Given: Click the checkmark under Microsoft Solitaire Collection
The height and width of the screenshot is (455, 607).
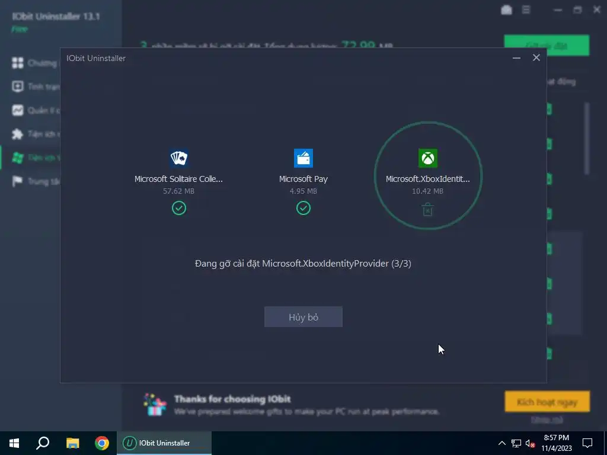Looking at the screenshot, I should click(179, 208).
